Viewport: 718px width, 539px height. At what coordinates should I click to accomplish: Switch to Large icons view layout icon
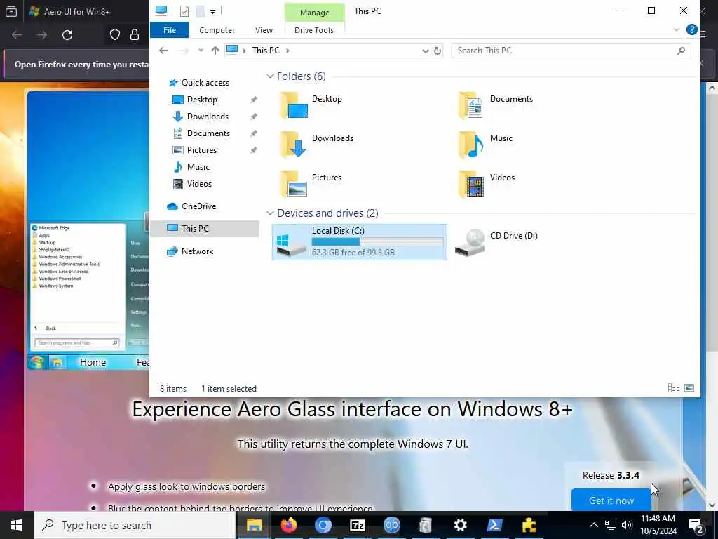tap(689, 388)
